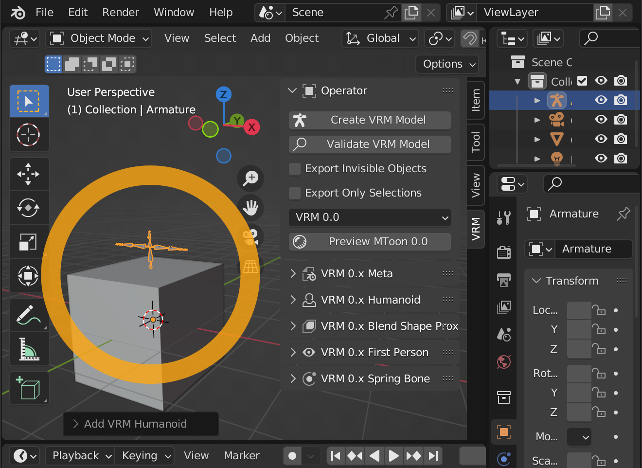
Task: Open the Render menu
Action: [121, 13]
